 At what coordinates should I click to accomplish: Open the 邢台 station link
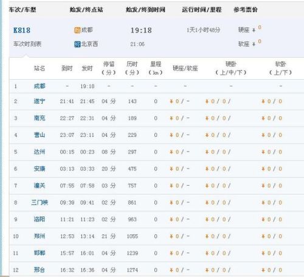click(x=40, y=270)
